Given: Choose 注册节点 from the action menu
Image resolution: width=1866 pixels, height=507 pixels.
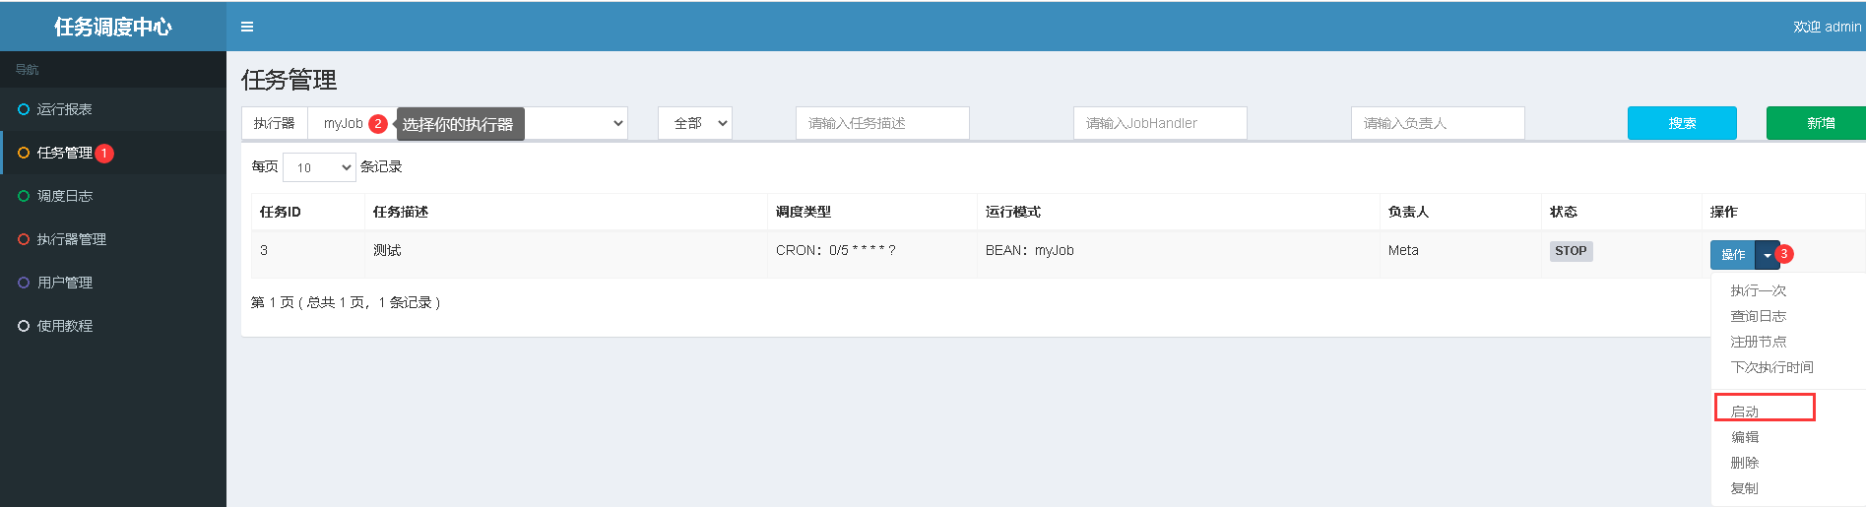Looking at the screenshot, I should (x=1759, y=342).
